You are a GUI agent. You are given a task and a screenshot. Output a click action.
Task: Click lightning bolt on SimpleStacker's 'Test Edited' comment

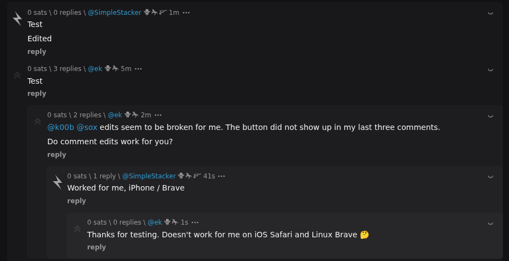point(17,19)
